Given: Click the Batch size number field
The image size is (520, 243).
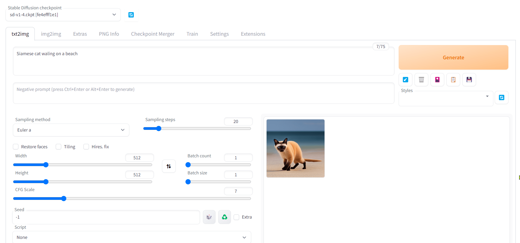Looking at the screenshot, I should 238,175.
